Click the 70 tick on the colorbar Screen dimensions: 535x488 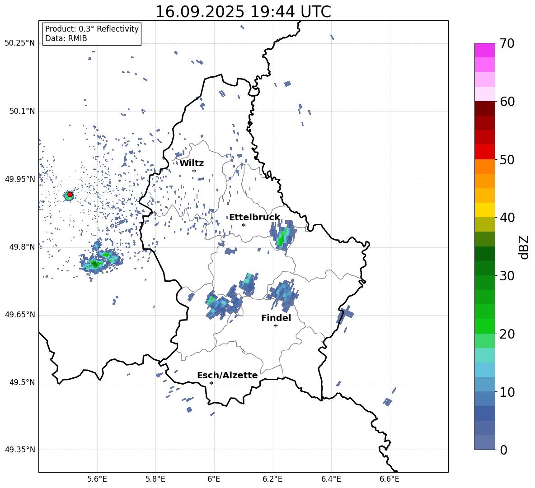pos(507,43)
